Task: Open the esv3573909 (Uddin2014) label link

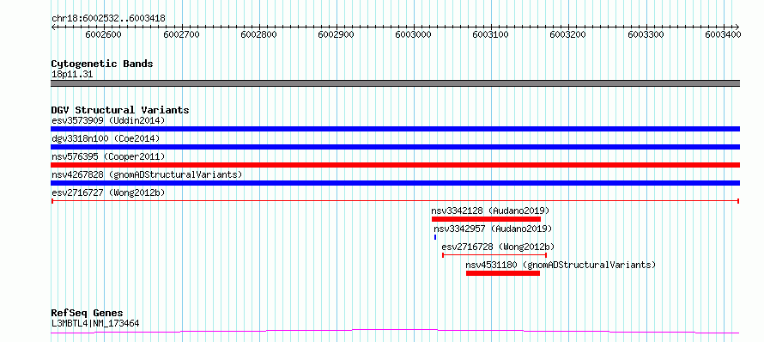Action: tap(108, 120)
